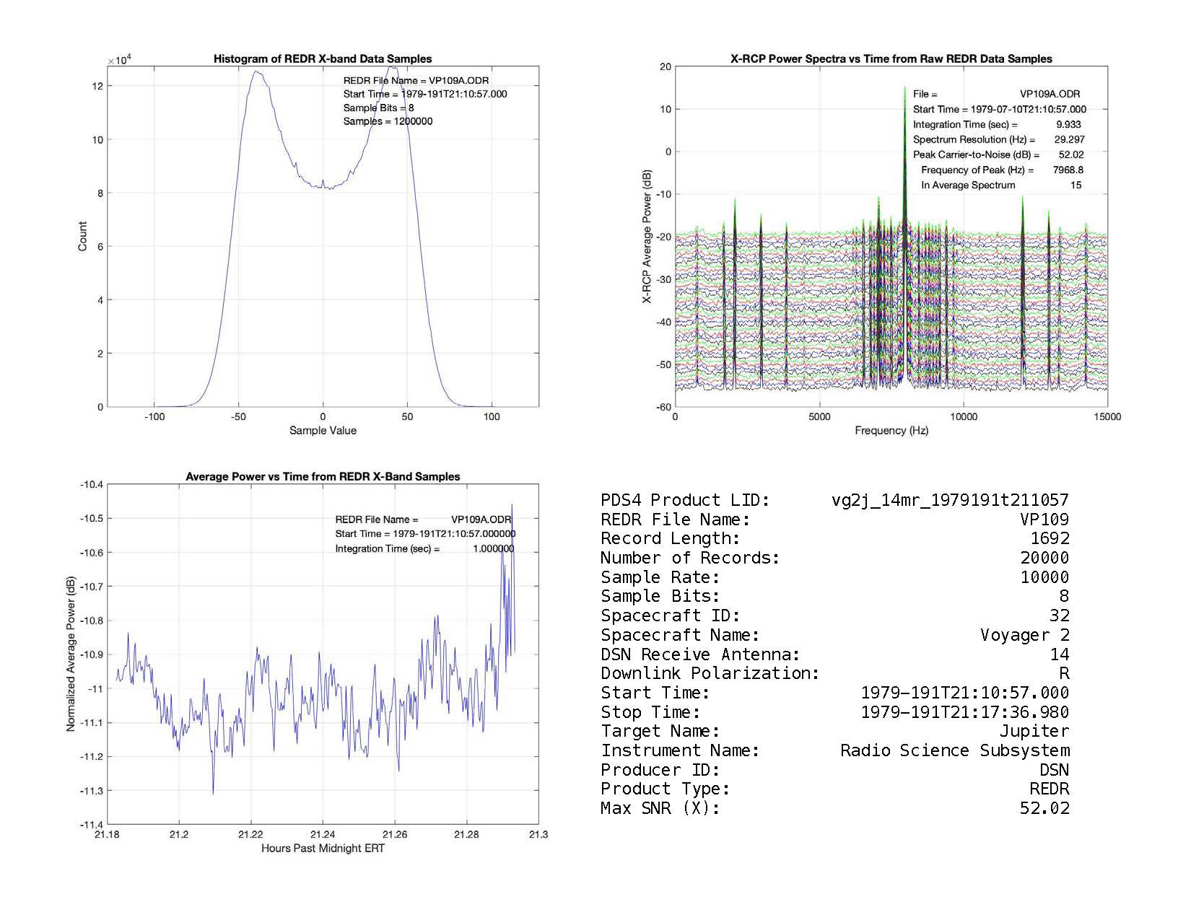The width and height of the screenshot is (1191, 920).
Task: Click the histogram plot title
Action: pos(323,59)
